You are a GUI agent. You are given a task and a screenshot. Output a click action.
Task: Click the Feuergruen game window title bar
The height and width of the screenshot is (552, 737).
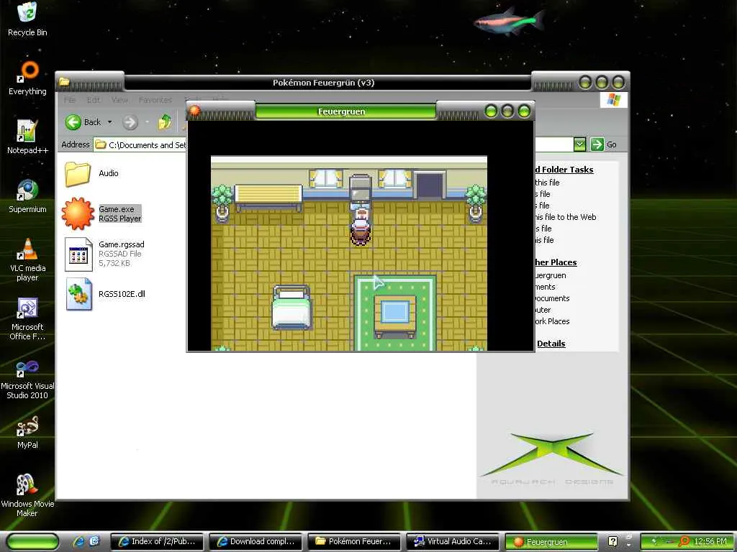[345, 111]
